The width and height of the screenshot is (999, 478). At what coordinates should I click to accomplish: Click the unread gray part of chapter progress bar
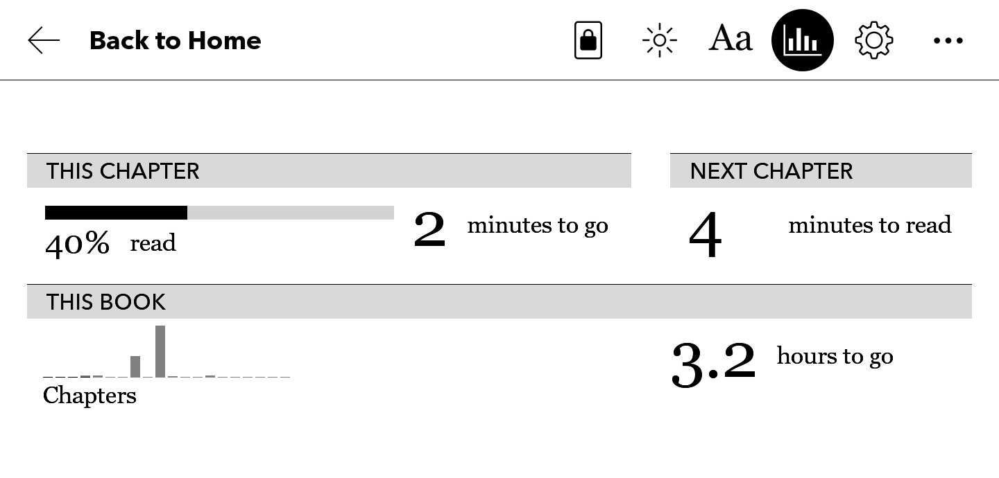pyautogui.click(x=290, y=213)
